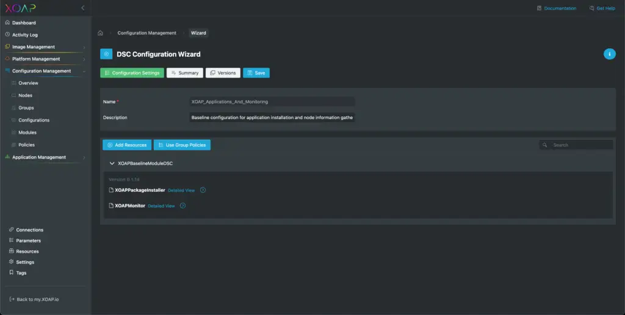Click the Back to my.XOAP.io exit icon
This screenshot has height=315, width=625.
pos(12,299)
